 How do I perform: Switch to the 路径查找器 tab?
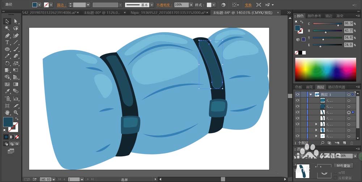336,87
